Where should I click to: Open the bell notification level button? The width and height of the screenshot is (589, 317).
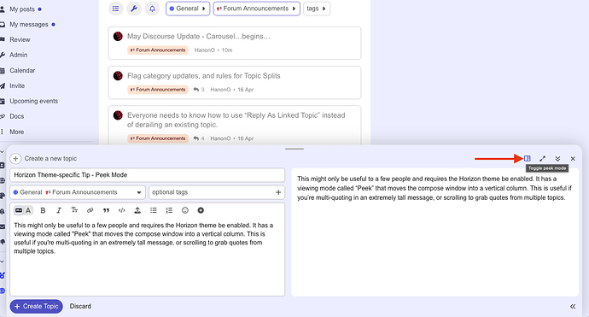(x=152, y=9)
